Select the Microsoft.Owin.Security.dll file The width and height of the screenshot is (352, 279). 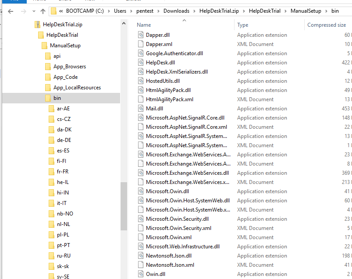[177, 219]
